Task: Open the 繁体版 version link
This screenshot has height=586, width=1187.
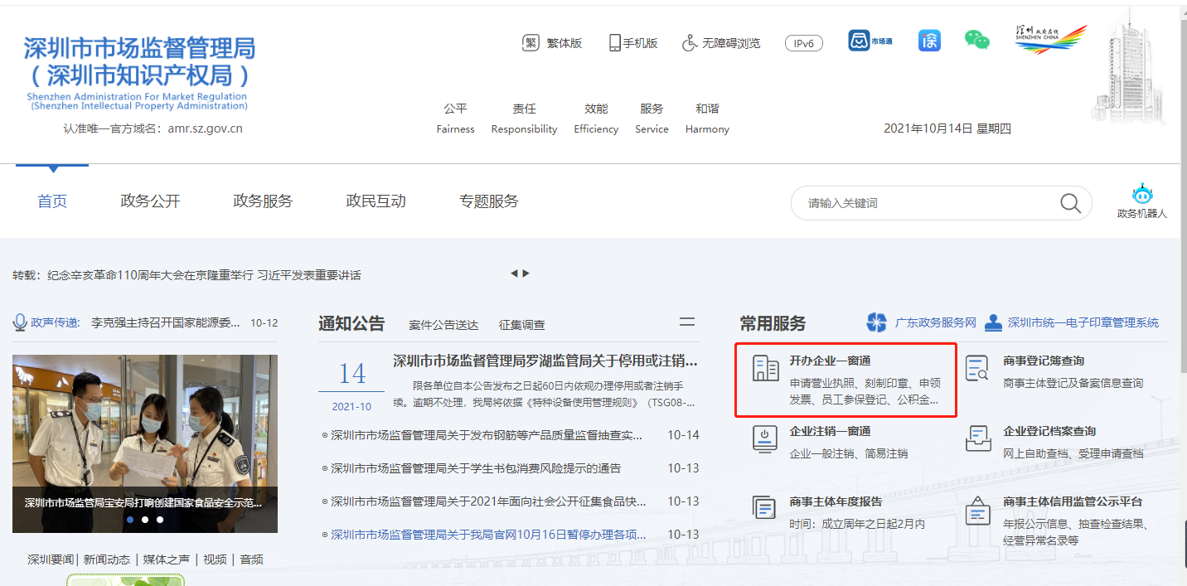Action: [x=552, y=42]
